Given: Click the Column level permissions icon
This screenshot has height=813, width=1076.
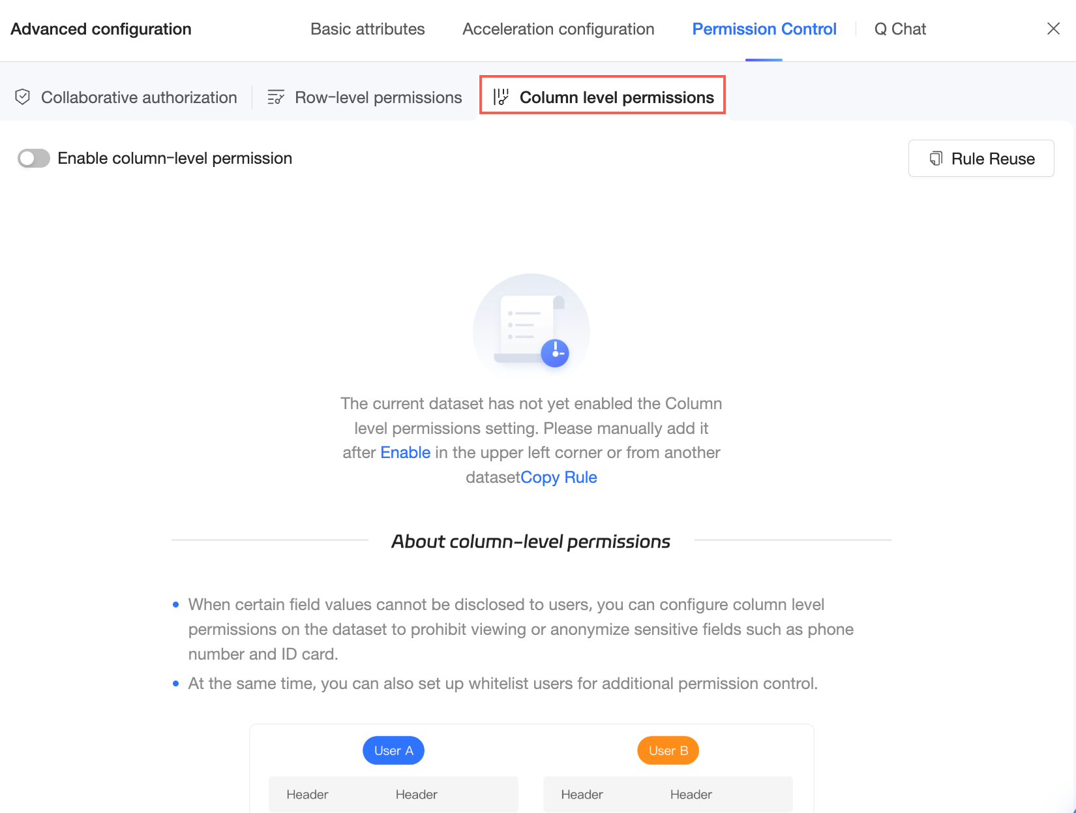Looking at the screenshot, I should (501, 97).
